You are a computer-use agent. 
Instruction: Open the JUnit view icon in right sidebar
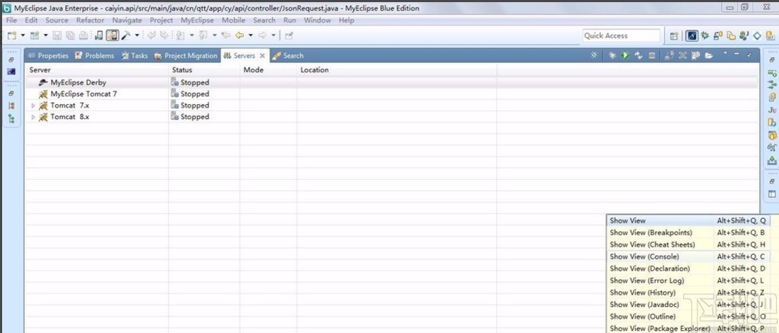pos(772,110)
